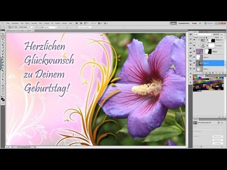Open the Arrange Documents dropdown
The image size is (227, 170).
[100, 23]
